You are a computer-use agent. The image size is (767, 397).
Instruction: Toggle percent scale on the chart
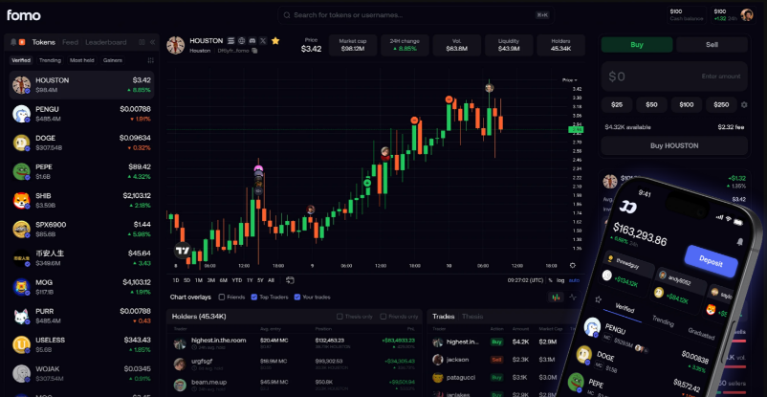tap(550, 280)
